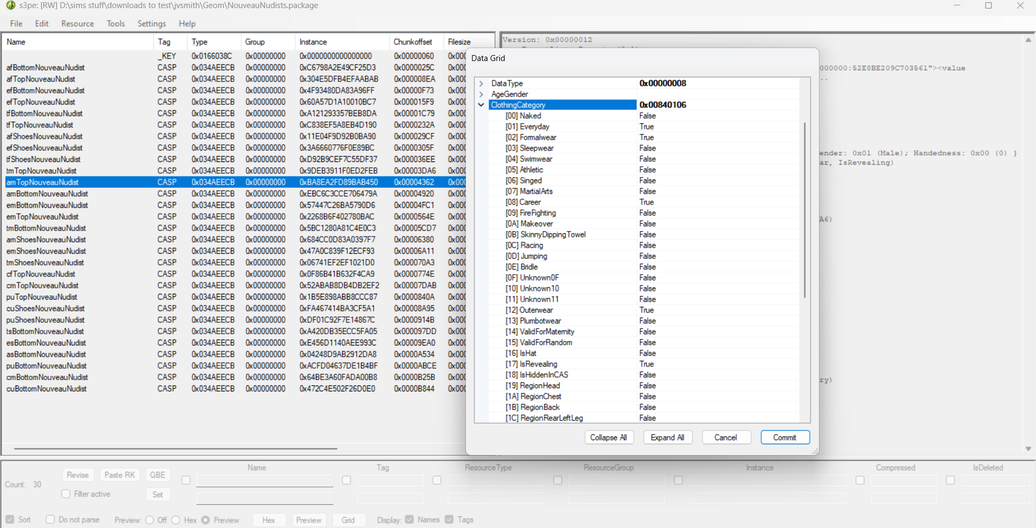
Task: Click the Data Grid vertical scrollbar
Action: (804, 211)
